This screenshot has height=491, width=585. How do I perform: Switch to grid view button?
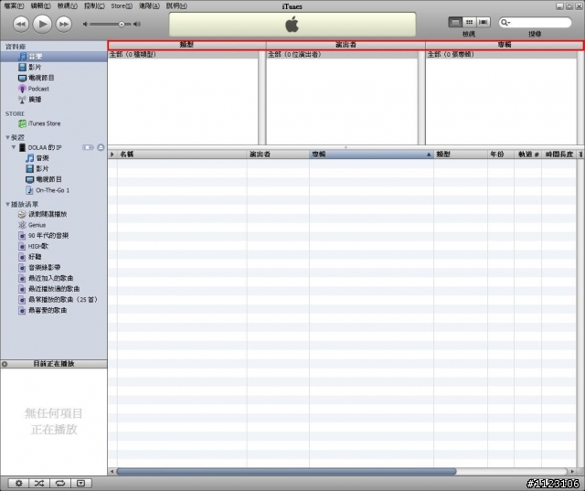pos(469,22)
